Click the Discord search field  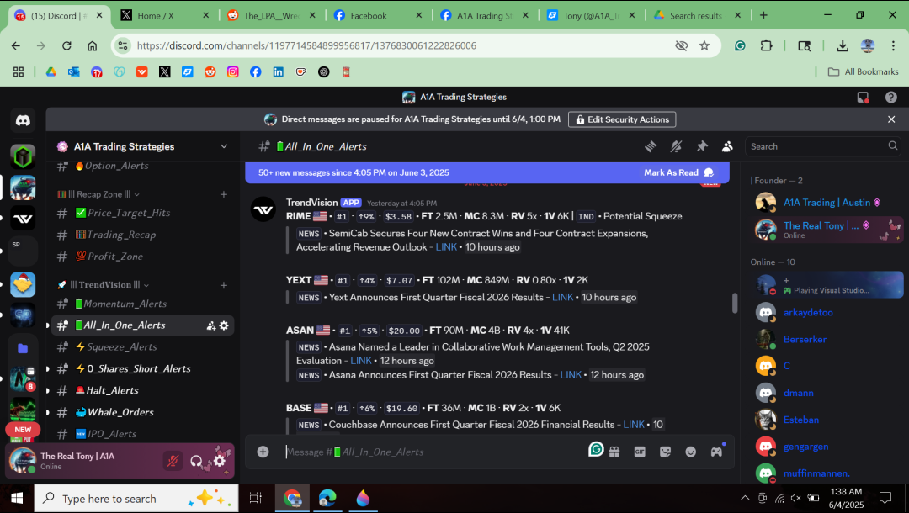pos(823,146)
